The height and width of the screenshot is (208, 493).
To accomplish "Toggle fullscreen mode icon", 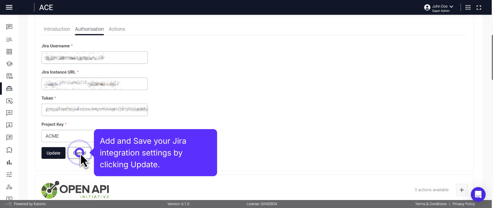I will (479, 8).
